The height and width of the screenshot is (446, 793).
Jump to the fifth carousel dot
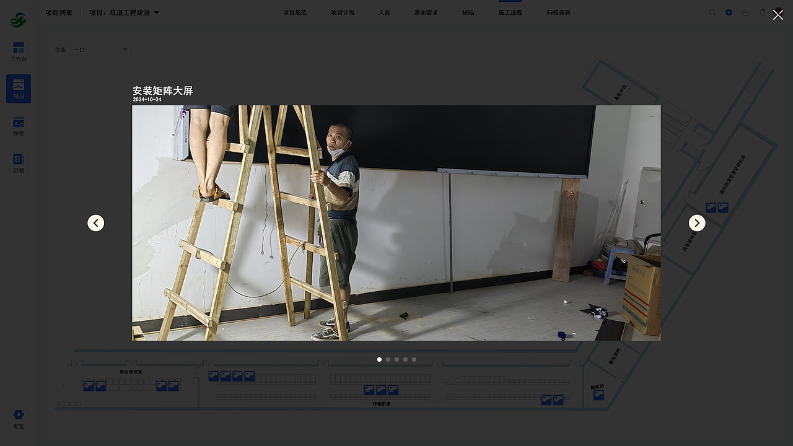point(414,359)
